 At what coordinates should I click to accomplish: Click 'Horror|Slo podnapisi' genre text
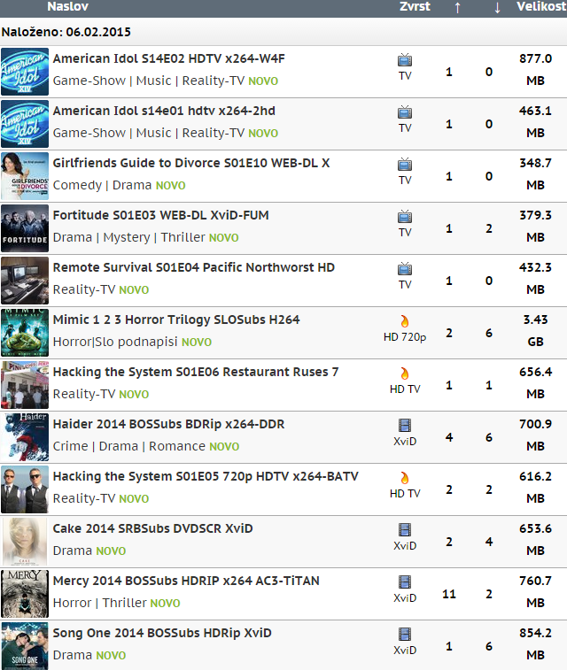click(x=115, y=342)
